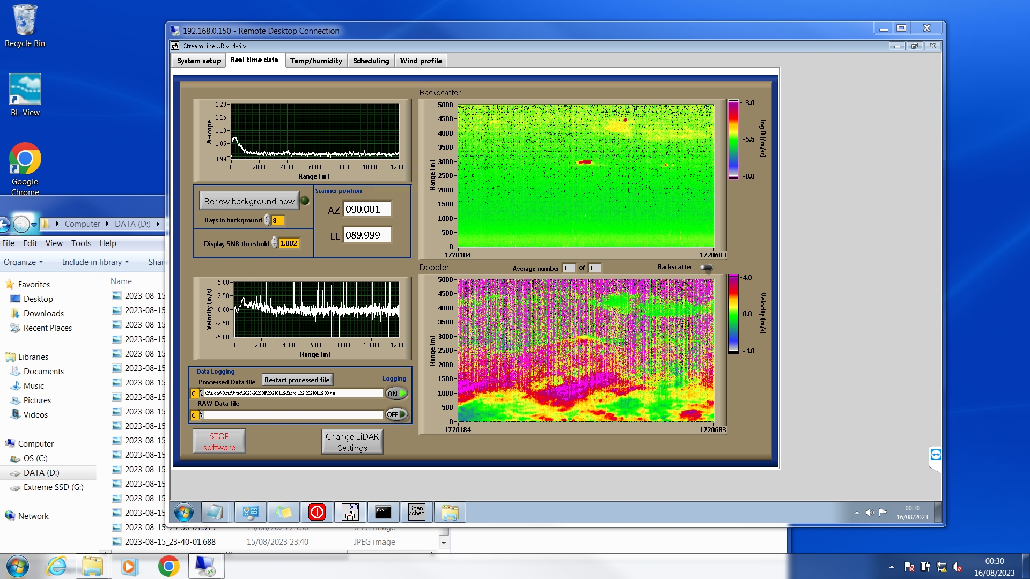Switch to the Wind profile tab
1030x579 pixels.
point(421,61)
